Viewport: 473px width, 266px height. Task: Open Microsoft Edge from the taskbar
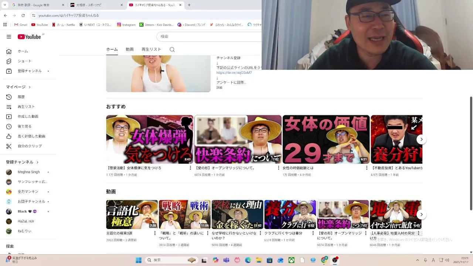[248, 260]
